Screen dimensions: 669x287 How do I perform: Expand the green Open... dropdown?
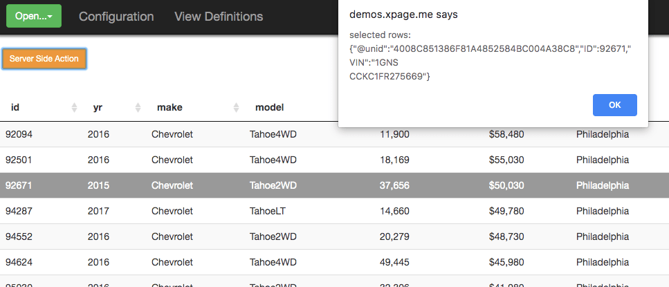pos(34,16)
